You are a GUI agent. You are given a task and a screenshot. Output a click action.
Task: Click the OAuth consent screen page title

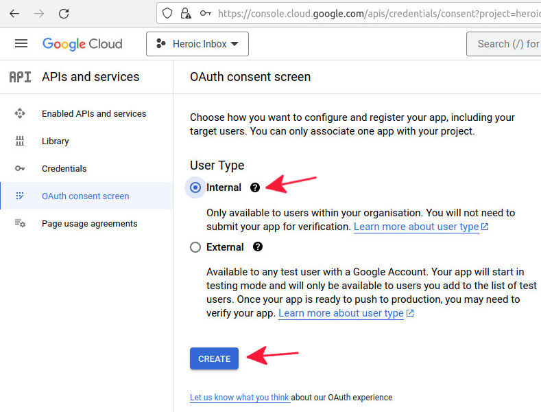point(250,77)
